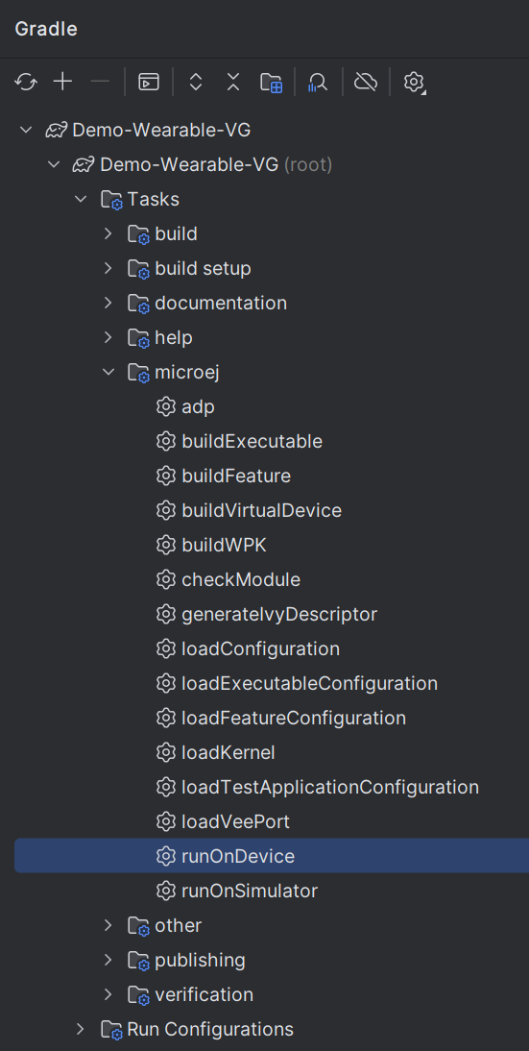
Task: Click the Gradle elephant icon of root project
Action: [84, 164]
